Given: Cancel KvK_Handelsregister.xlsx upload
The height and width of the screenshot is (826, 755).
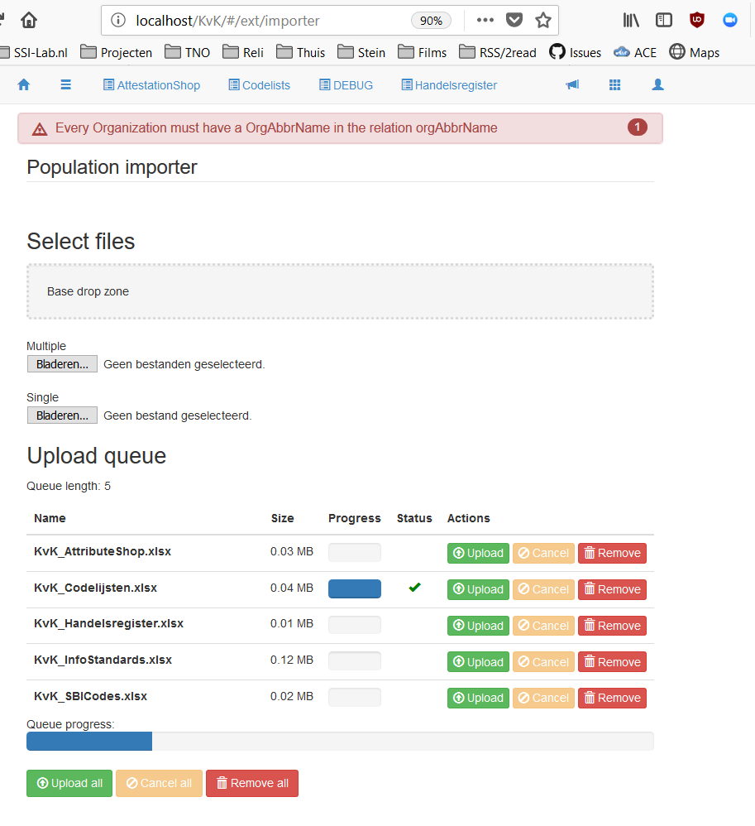Looking at the screenshot, I should click(x=543, y=626).
